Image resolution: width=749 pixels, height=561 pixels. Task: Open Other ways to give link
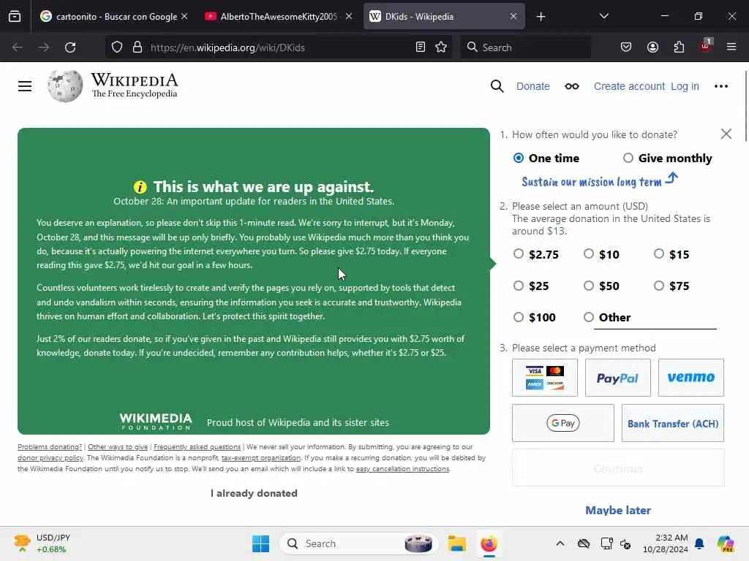tap(118, 447)
